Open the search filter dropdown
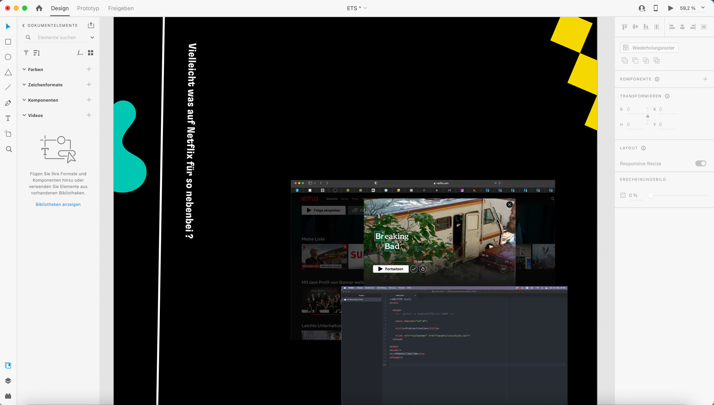The image size is (714, 405). click(92, 38)
